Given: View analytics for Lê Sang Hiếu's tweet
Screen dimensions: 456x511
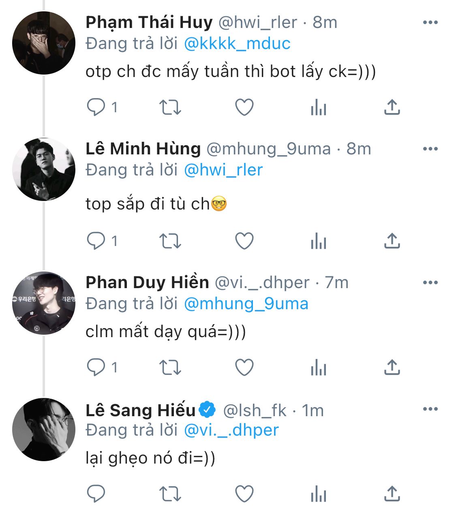Looking at the screenshot, I should point(318,494).
